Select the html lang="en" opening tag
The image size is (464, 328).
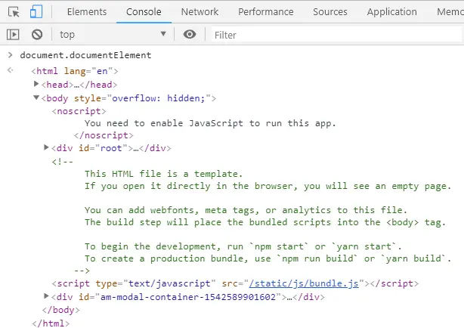pos(75,71)
